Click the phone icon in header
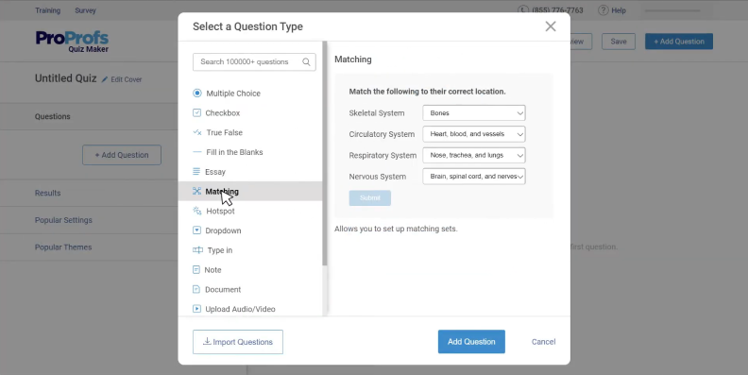 523,10
